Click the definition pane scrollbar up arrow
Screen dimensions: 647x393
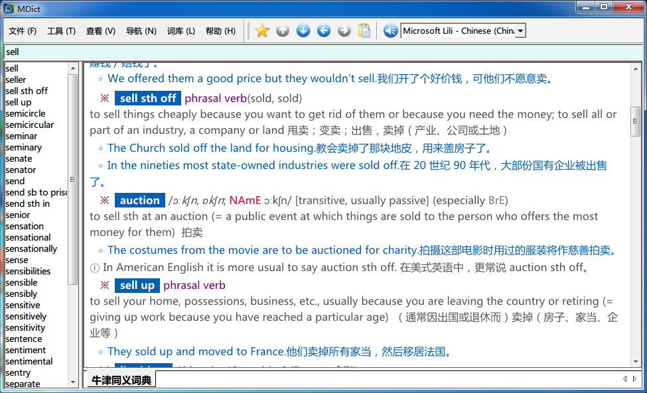[x=636, y=69]
